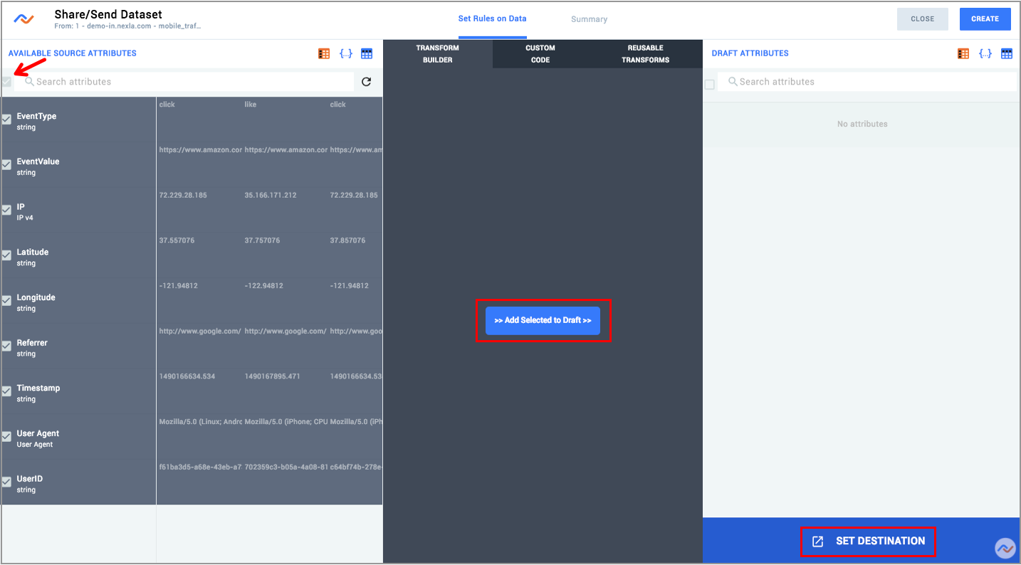Toggle select-all source attributes checkbox
This screenshot has height=565, width=1021.
point(6,82)
